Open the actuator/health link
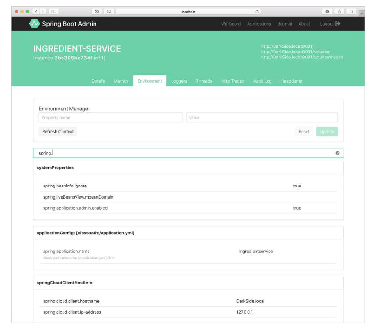373x330 pixels. click(302, 57)
